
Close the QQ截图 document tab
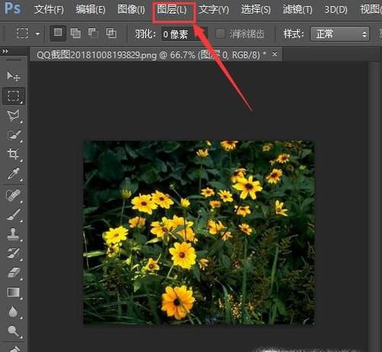tap(275, 54)
